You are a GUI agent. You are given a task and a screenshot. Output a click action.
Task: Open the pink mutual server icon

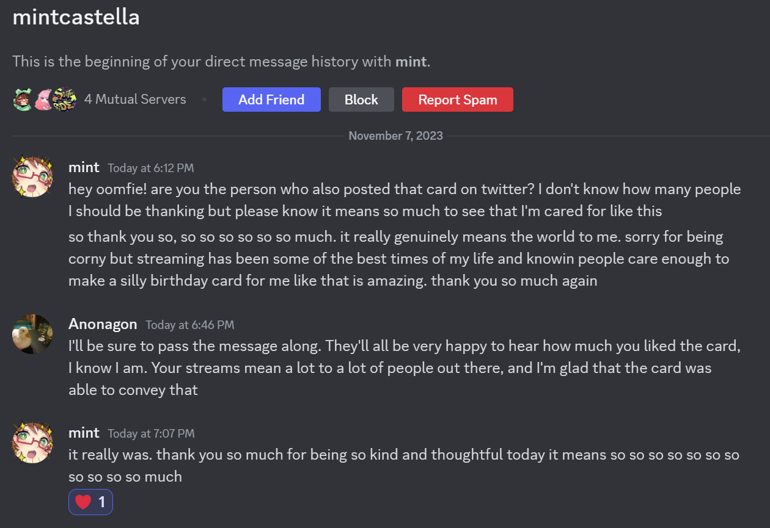point(44,99)
